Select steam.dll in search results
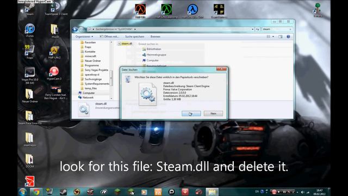Image resolution: width=348 pixels, height=196 pixels. click(125, 44)
